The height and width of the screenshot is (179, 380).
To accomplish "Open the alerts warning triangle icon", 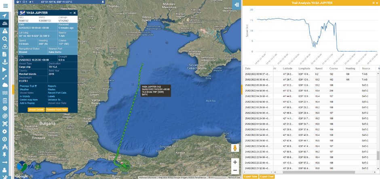I will (4, 31).
